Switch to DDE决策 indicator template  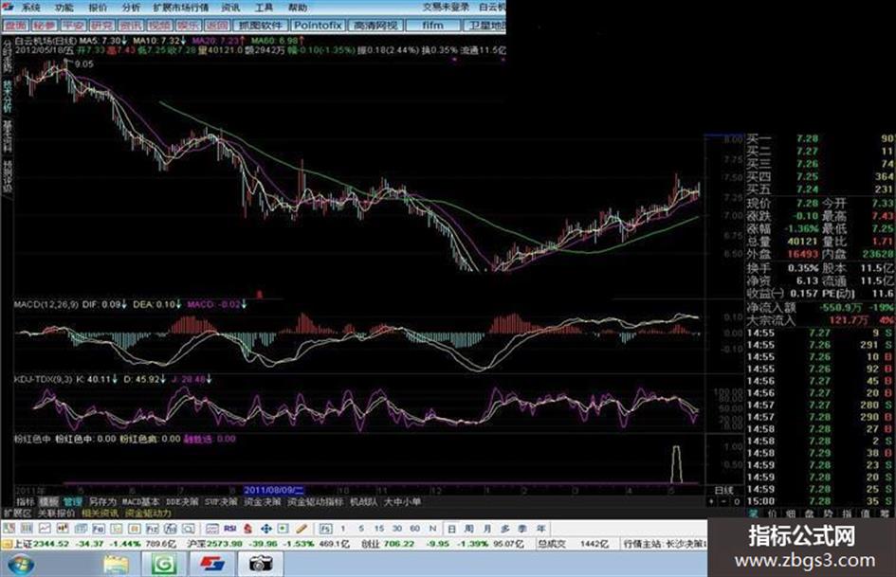point(182,501)
